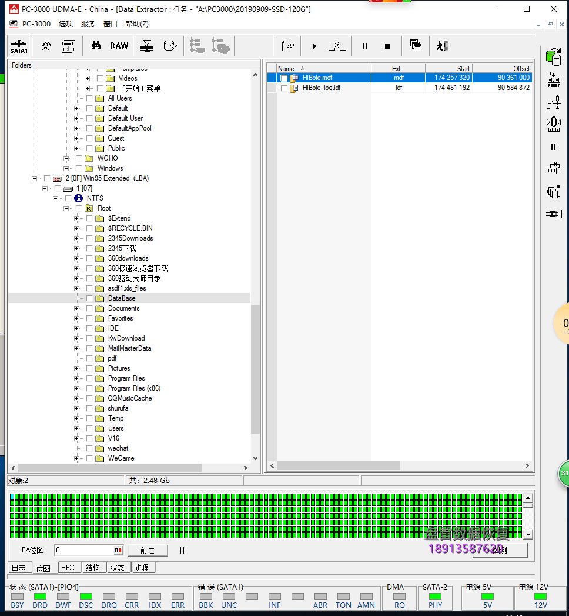This screenshot has height=616, width=569.
Task: Click the stacked copies sidebar icon
Action: (x=553, y=192)
